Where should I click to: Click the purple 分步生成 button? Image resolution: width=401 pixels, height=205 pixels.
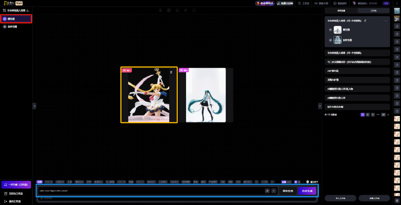[307, 191]
